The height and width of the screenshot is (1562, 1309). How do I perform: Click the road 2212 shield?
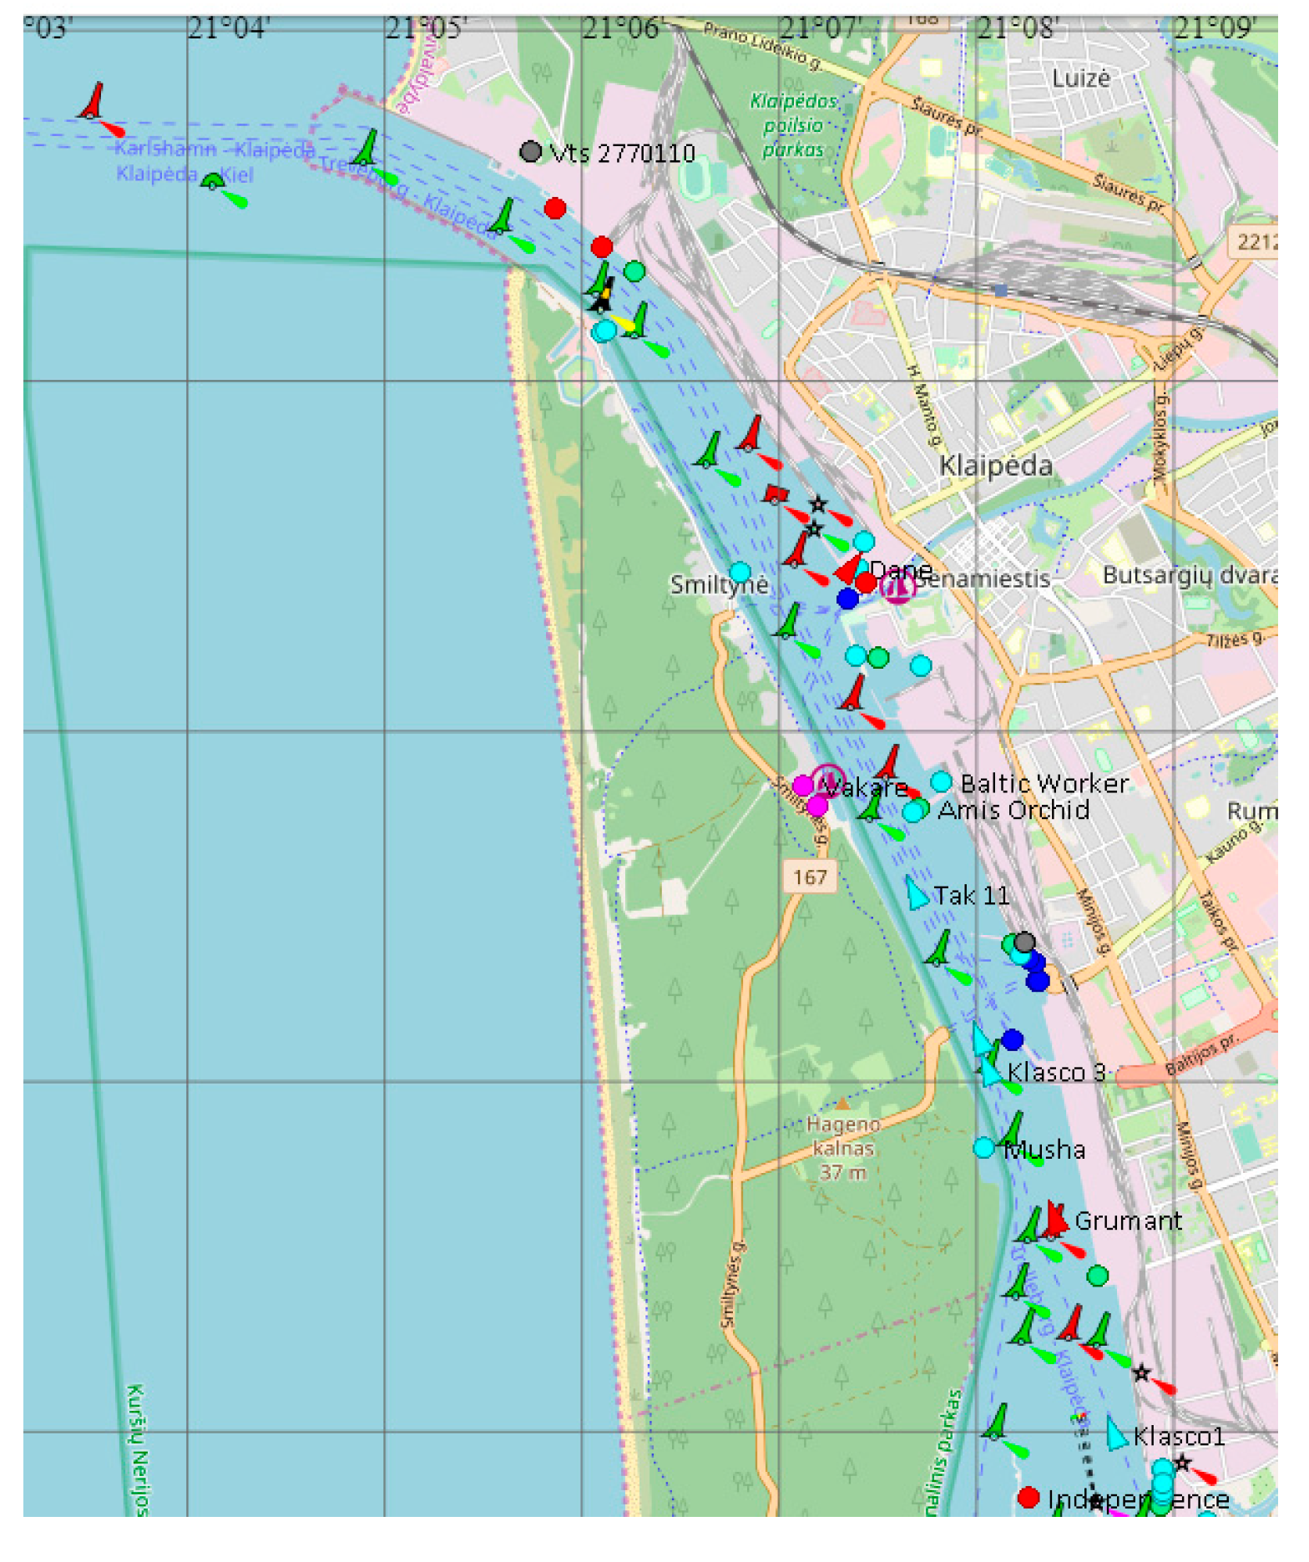coord(1253,241)
